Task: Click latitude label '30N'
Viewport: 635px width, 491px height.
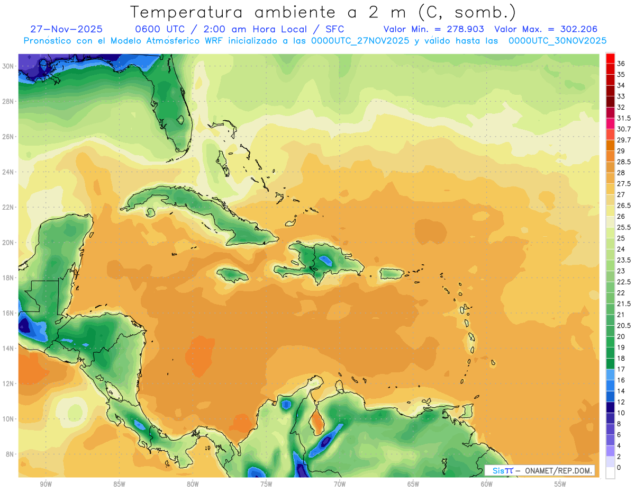Action: click(x=9, y=66)
